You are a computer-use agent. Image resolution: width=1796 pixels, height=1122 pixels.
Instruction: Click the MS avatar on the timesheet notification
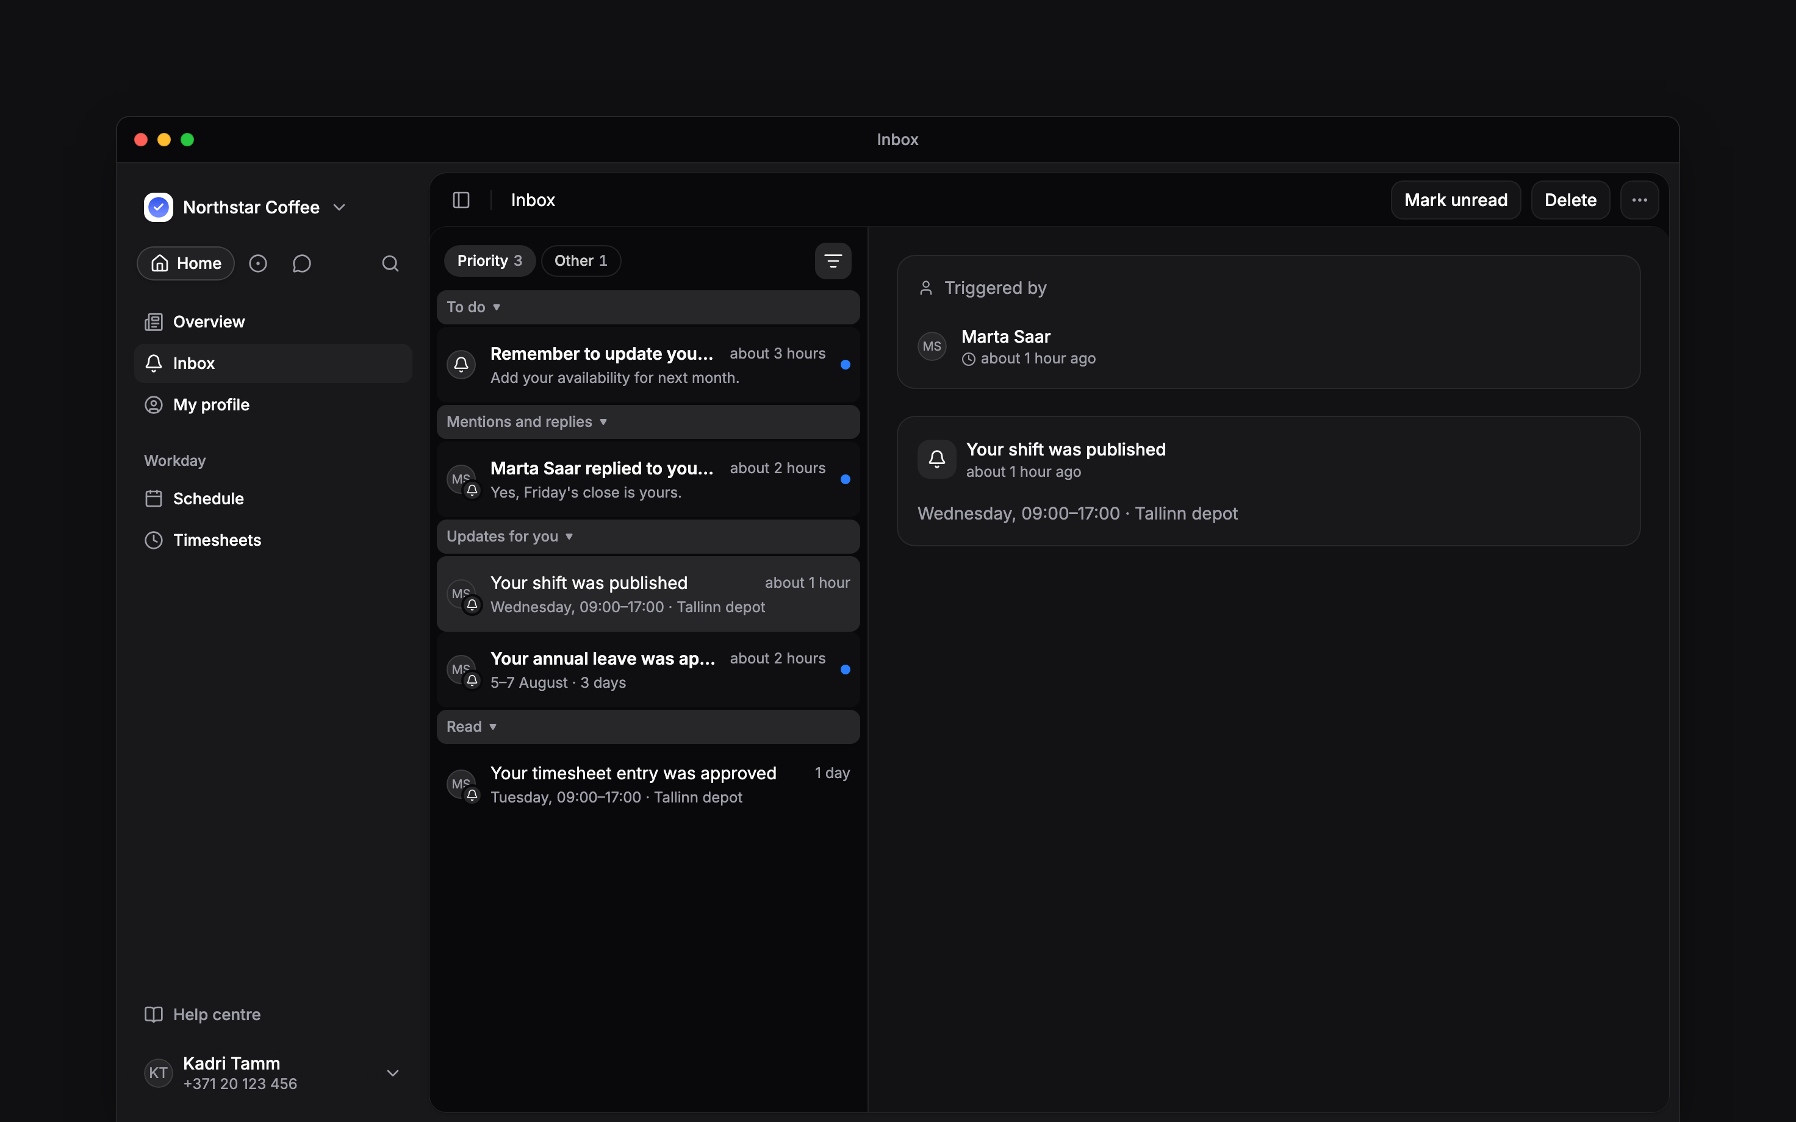pyautogui.click(x=461, y=784)
